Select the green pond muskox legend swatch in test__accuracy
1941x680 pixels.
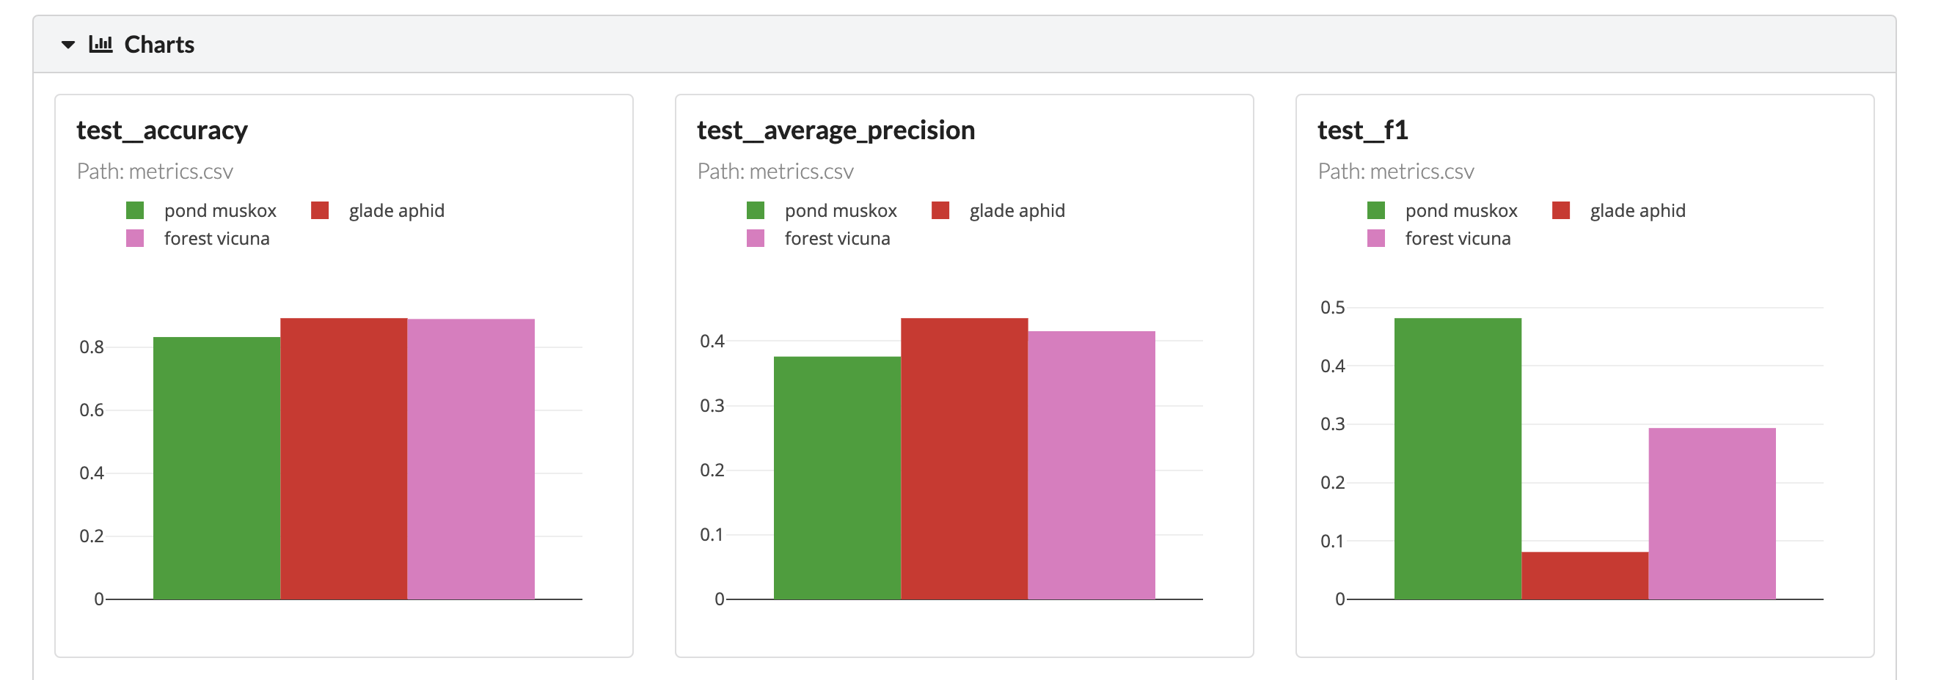[x=136, y=210]
